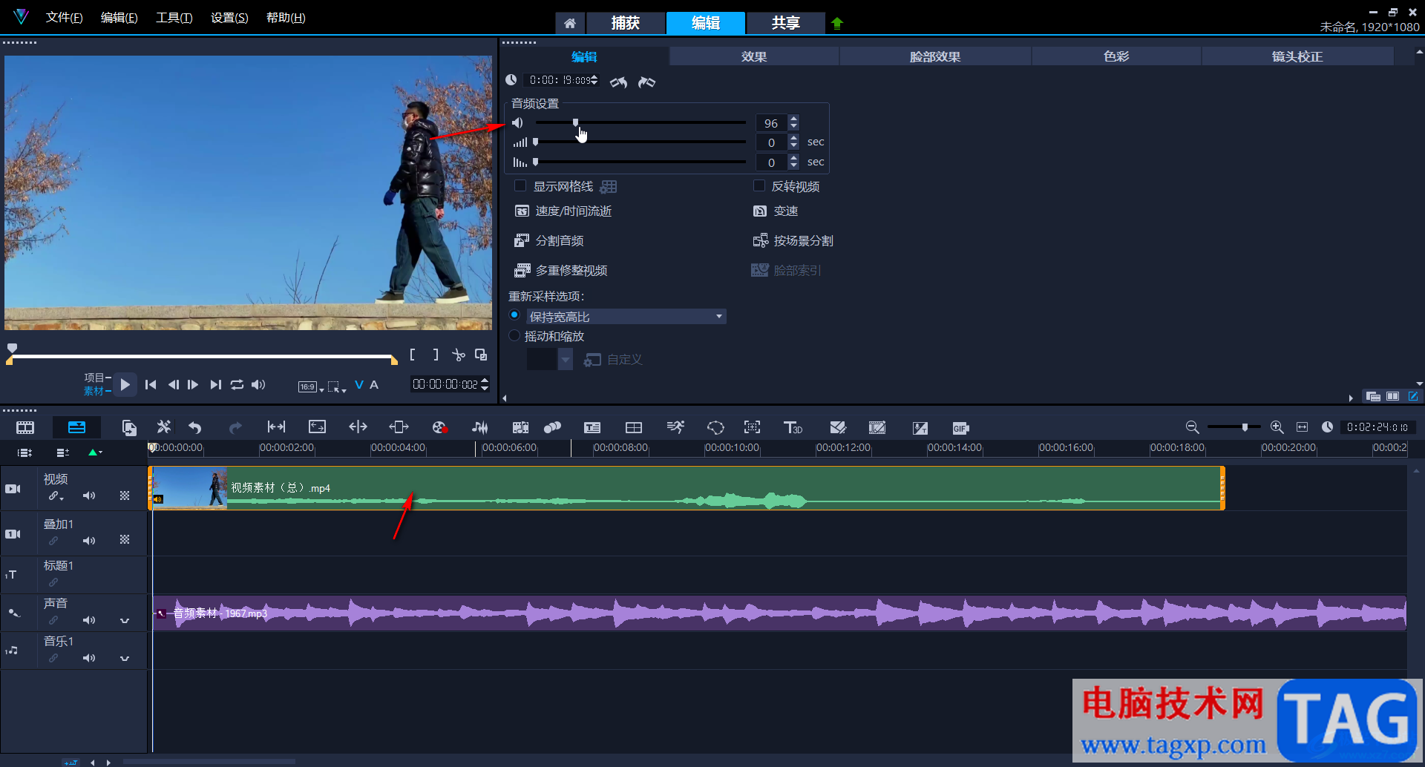Mute the music 1 track
Image resolution: width=1425 pixels, height=767 pixels.
(89, 658)
